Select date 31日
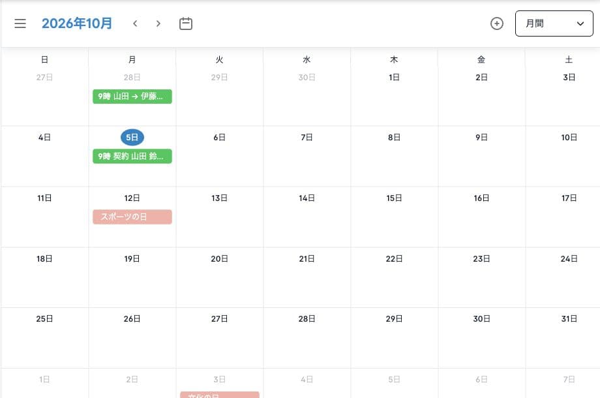Screen dimensions: 600x398 [x=569, y=319]
